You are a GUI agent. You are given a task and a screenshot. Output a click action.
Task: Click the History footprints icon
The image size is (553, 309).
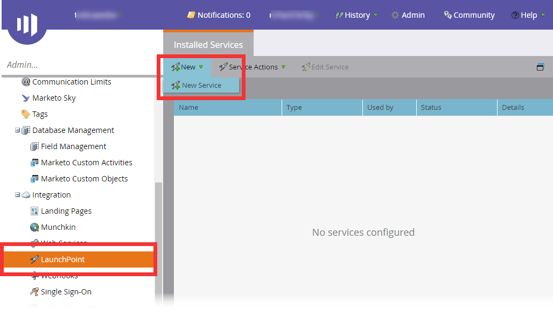point(339,15)
